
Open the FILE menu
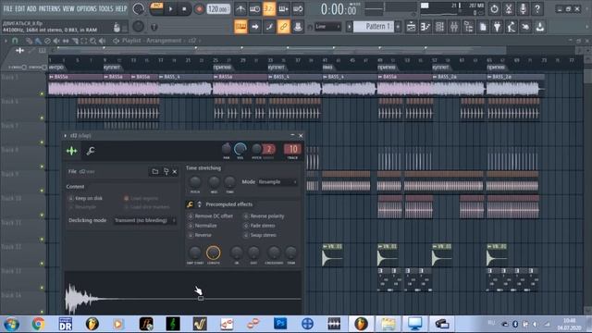pos(8,8)
